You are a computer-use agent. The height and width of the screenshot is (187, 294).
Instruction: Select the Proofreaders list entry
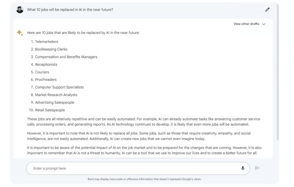click(x=45, y=80)
